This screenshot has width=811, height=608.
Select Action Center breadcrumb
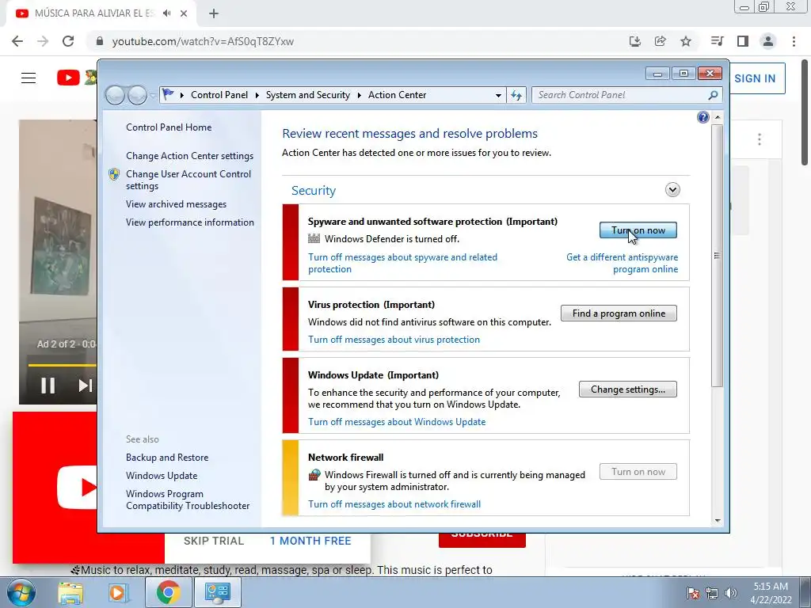coord(398,95)
